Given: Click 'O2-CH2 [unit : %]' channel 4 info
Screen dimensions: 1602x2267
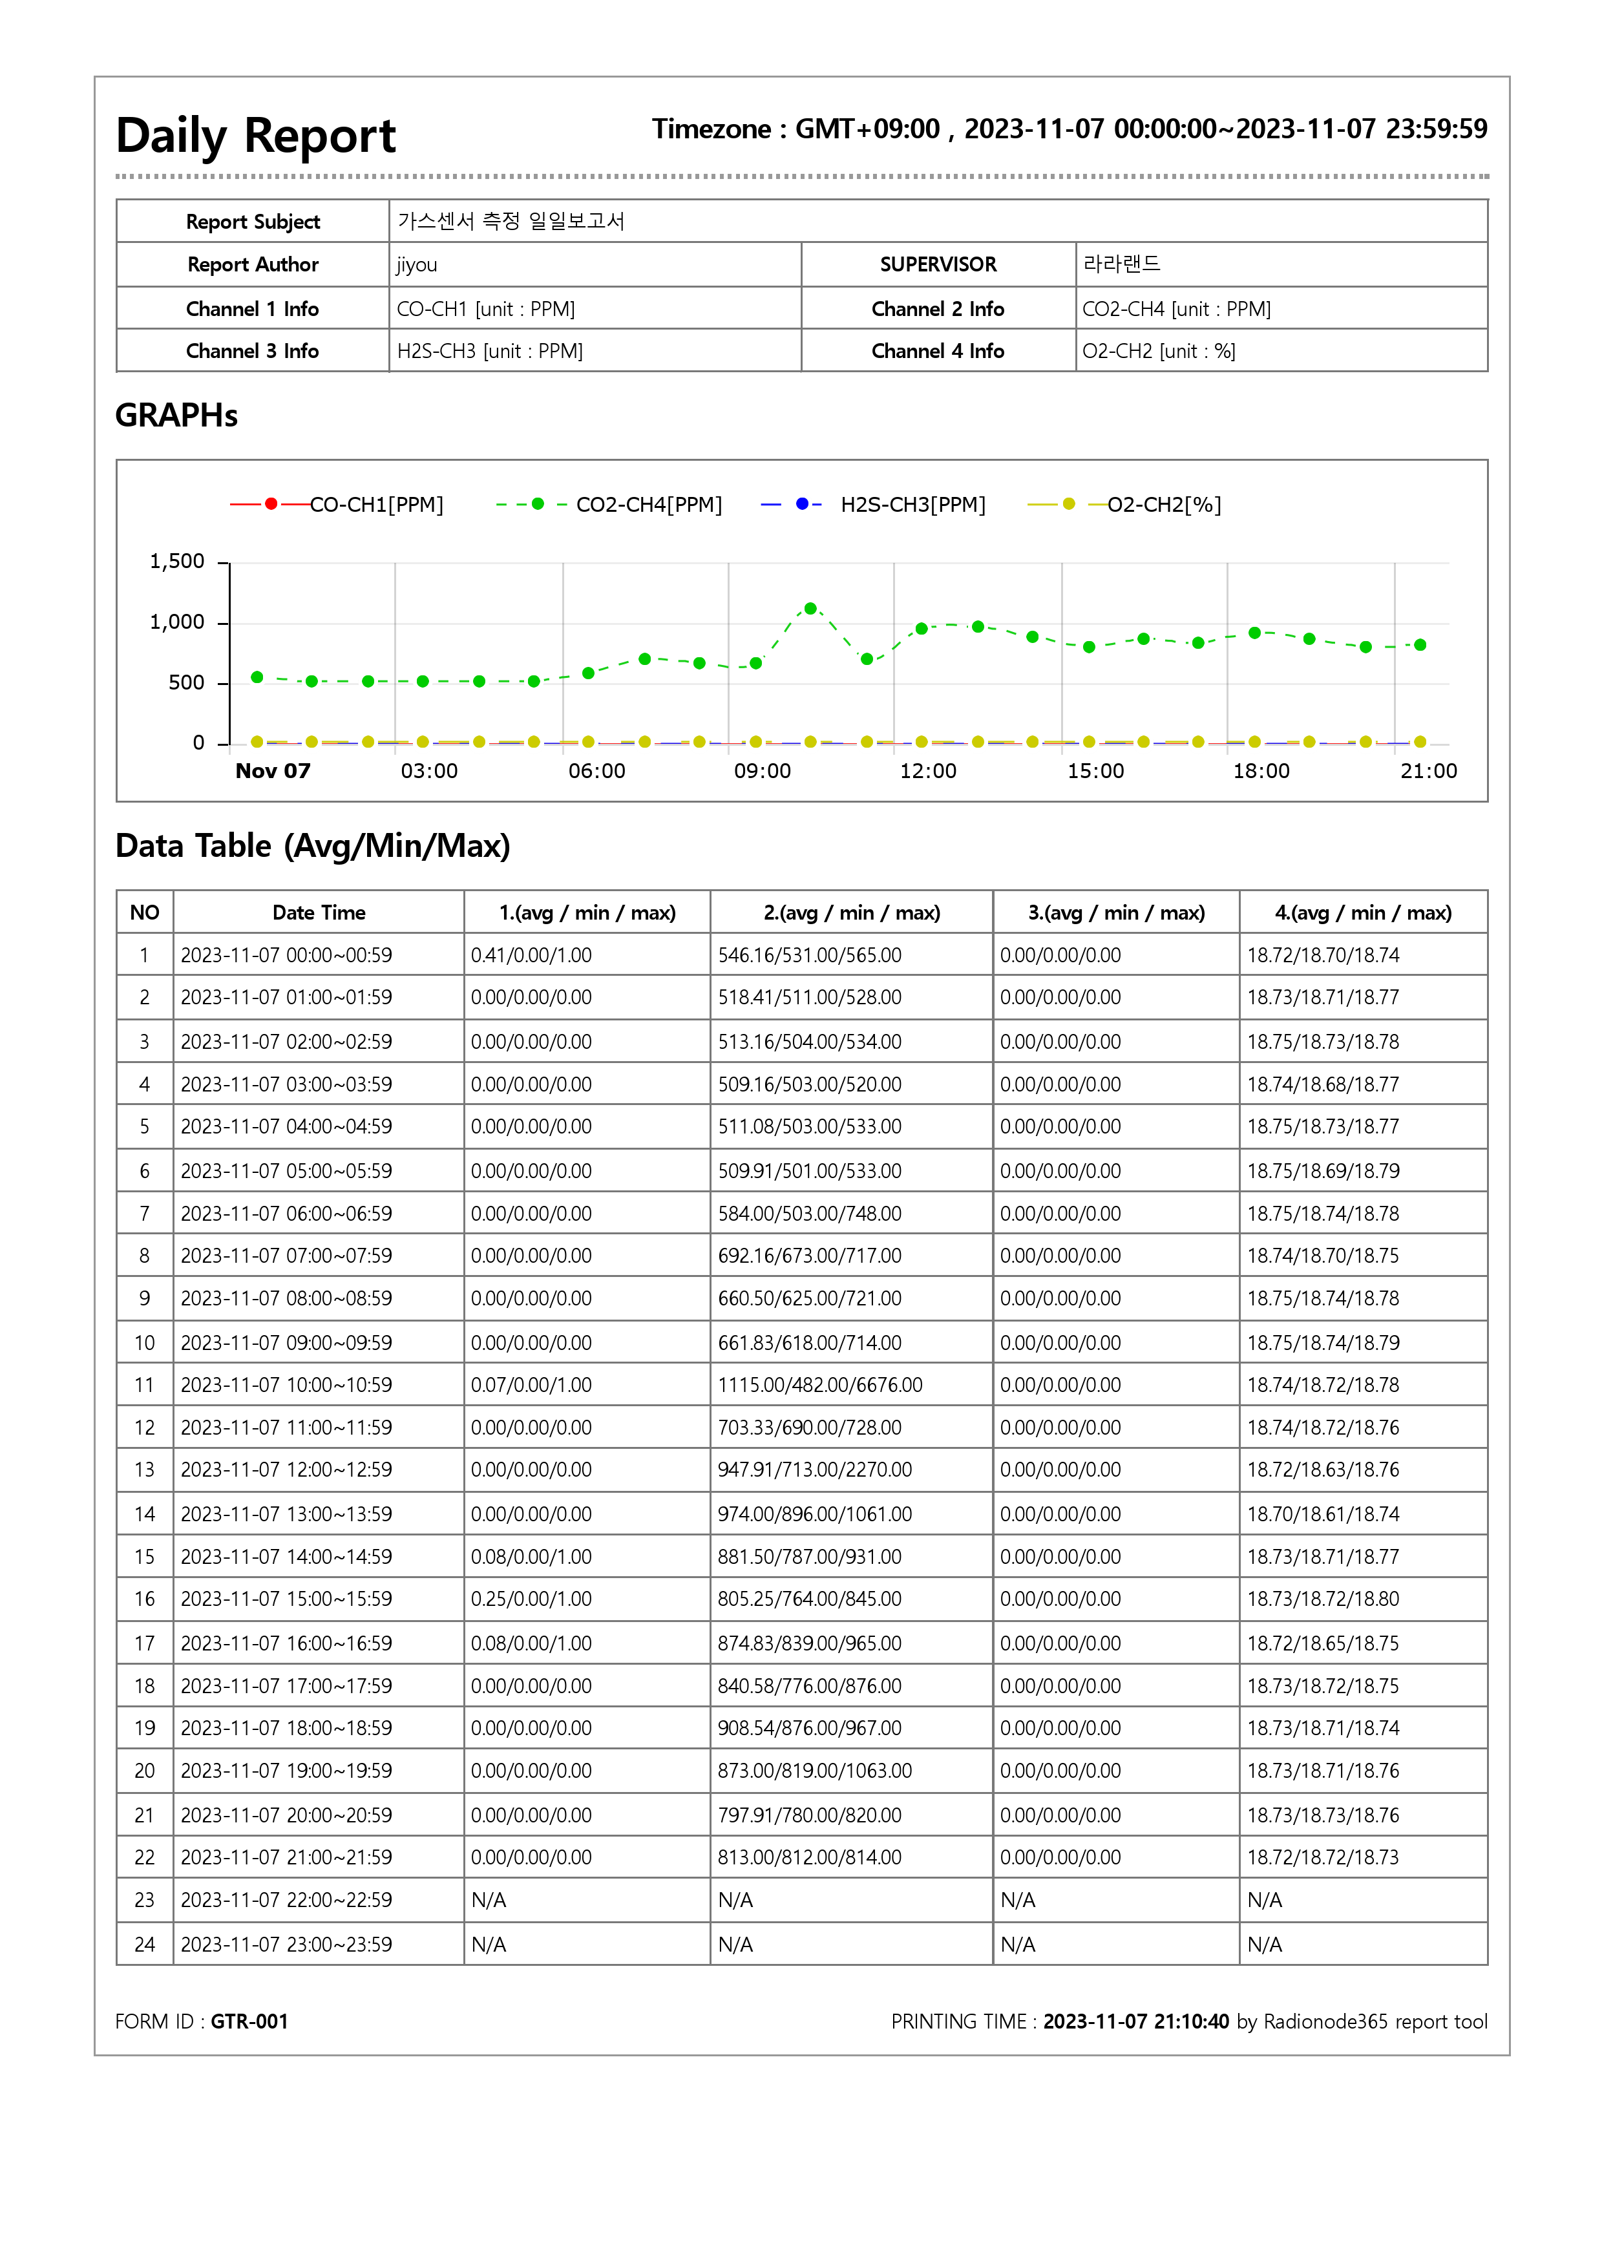Looking at the screenshot, I should coord(1159,352).
